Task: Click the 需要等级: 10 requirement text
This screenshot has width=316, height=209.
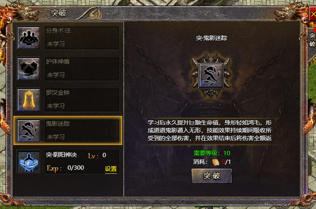Action: (212, 153)
